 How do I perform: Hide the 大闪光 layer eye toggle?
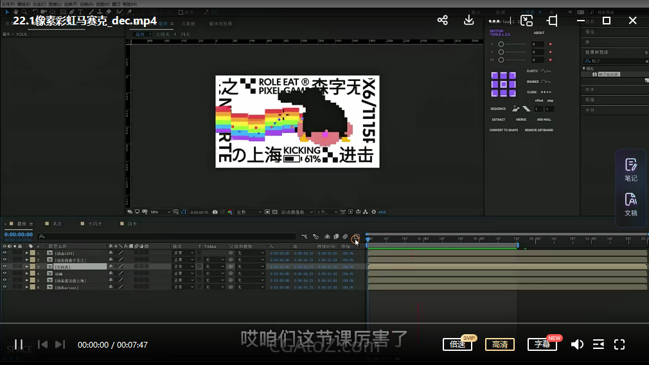coord(4,266)
